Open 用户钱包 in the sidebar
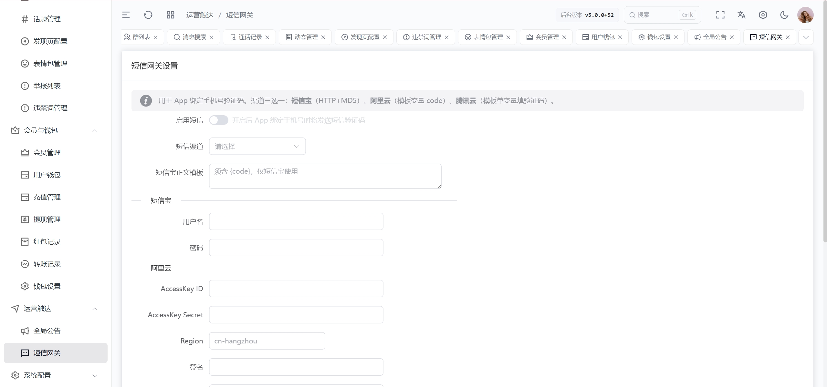Viewport: 827px width, 387px height. click(56, 175)
